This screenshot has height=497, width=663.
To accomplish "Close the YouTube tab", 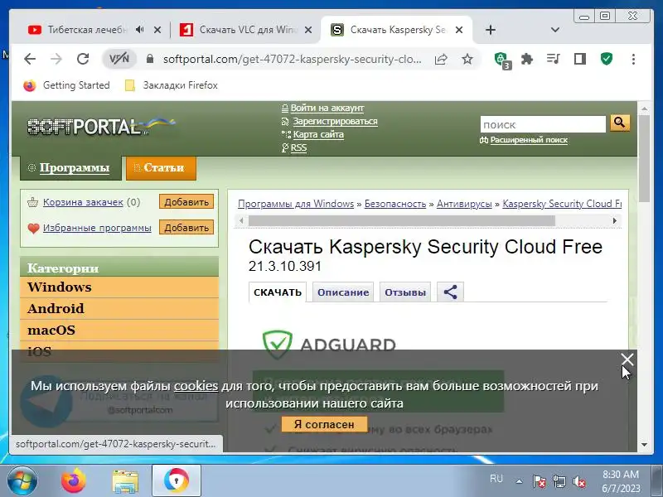I will pyautogui.click(x=157, y=30).
